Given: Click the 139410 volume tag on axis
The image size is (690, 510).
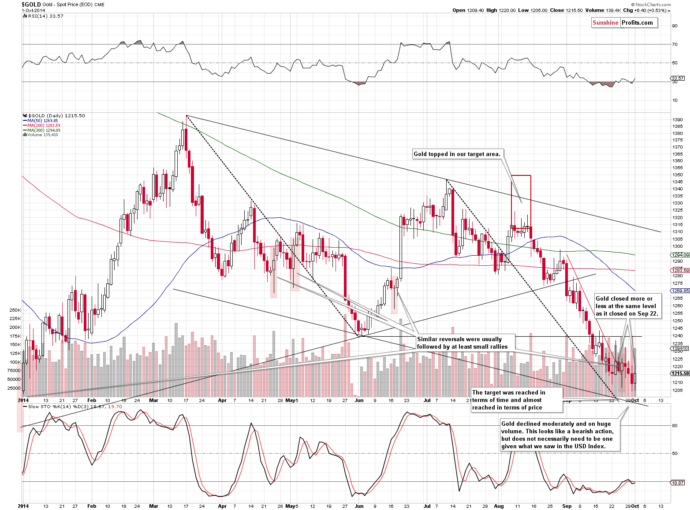Looking at the screenshot, I should [679, 348].
